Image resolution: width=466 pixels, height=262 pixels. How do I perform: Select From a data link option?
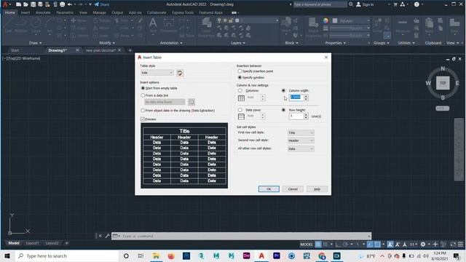pos(154,95)
